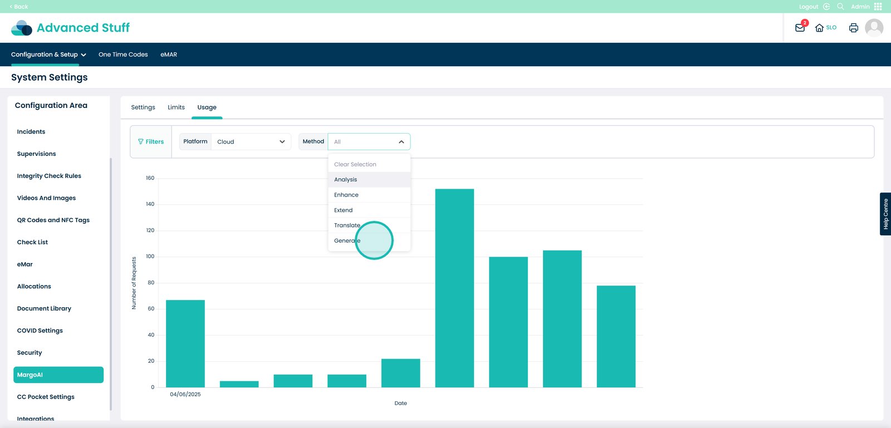891x428 pixels.
Task: Expand Configuration & Setup menu
Action: (48, 55)
